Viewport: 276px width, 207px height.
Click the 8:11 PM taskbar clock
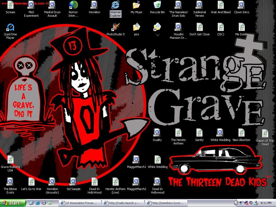tap(266, 203)
